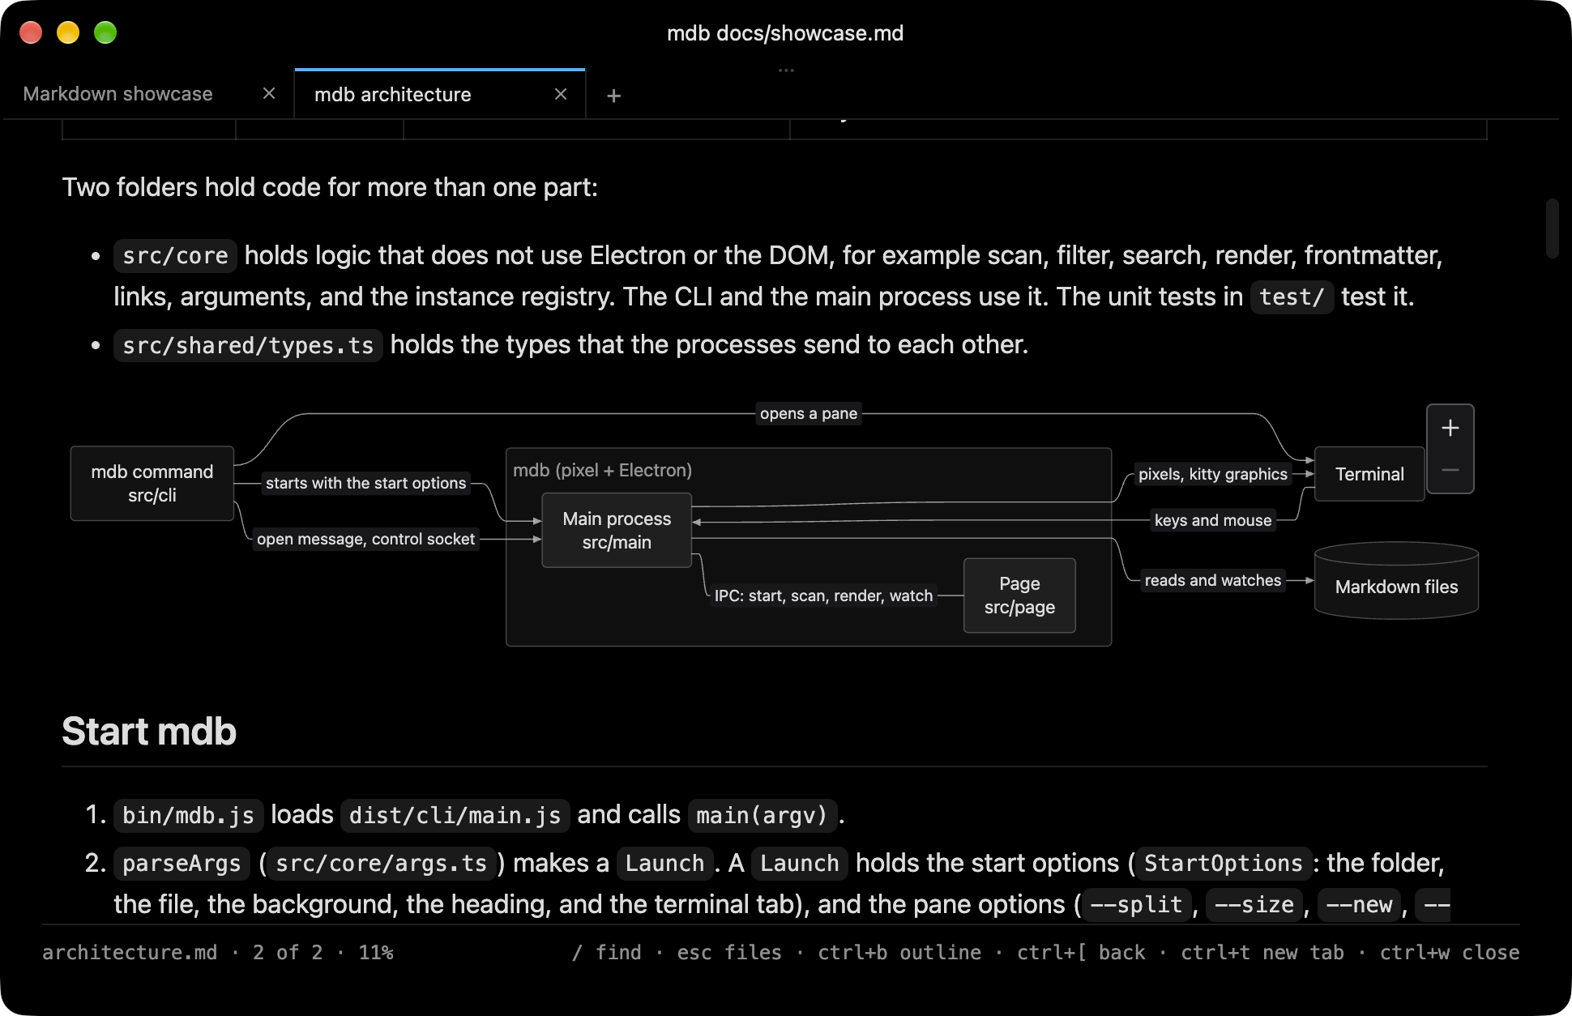Click the src/core/args.ts inline code

(x=382, y=864)
